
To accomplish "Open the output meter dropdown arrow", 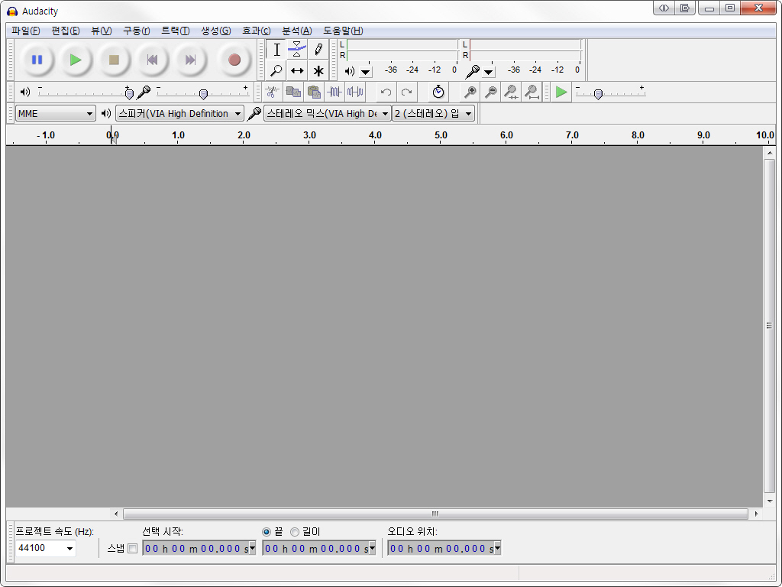I will pos(366,73).
